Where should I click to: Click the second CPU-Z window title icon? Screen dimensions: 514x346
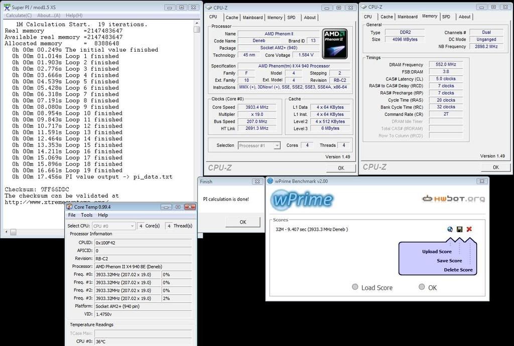coord(363,7)
